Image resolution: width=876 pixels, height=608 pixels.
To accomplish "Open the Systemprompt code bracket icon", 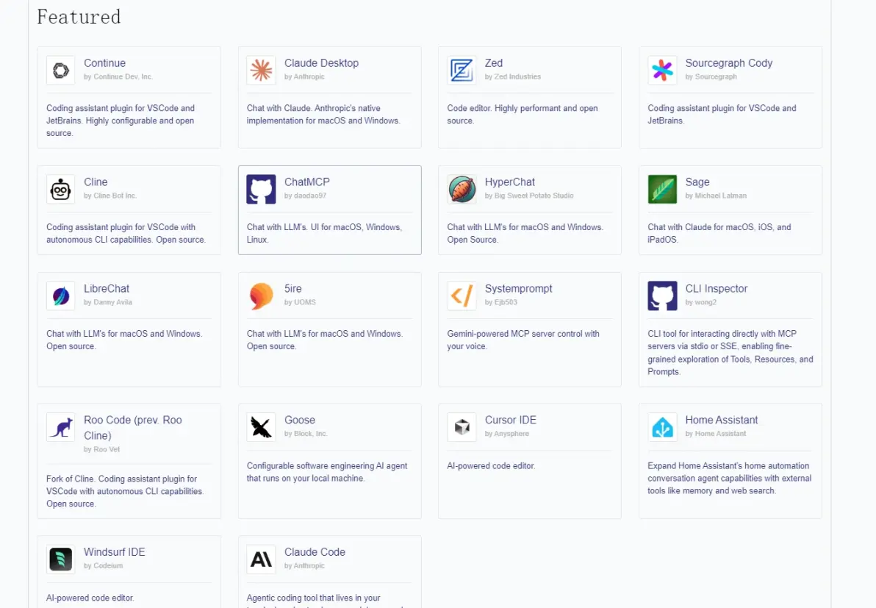I will coord(462,296).
